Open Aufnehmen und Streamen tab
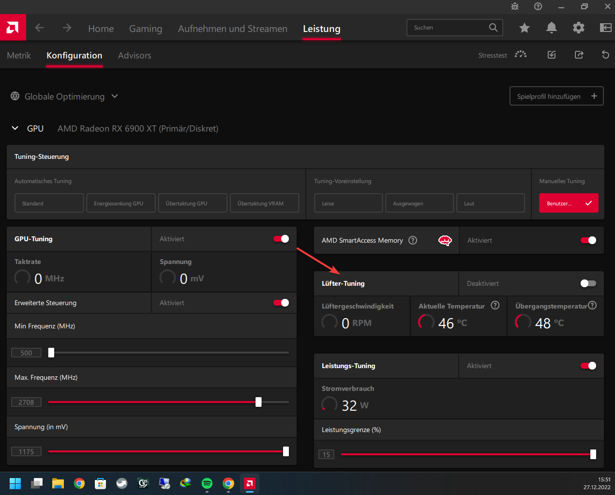 (x=233, y=29)
